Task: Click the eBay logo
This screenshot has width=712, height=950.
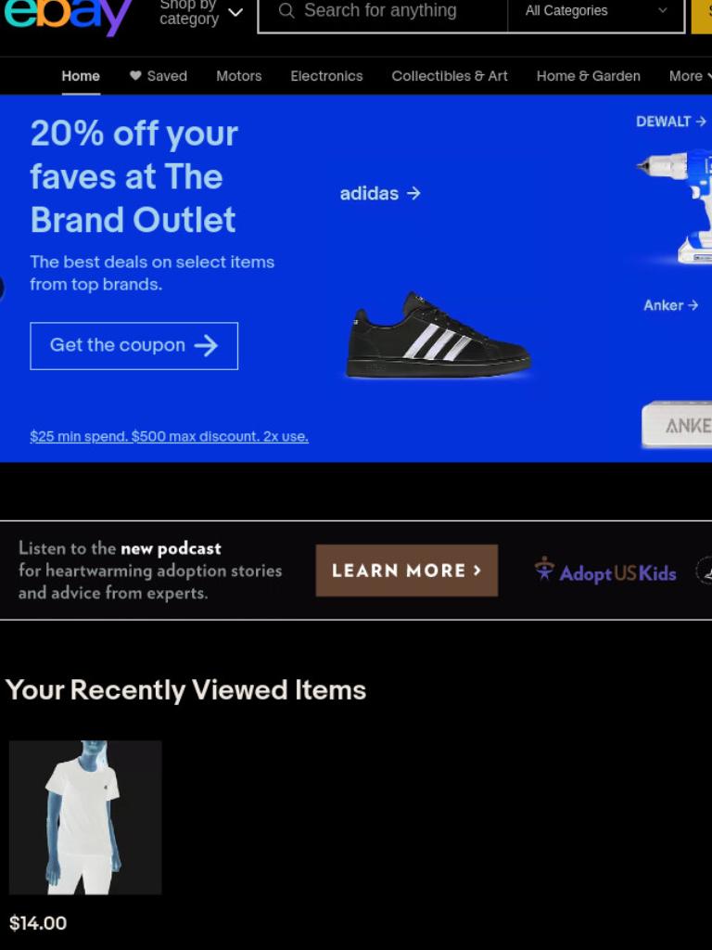Action: click(x=67, y=15)
